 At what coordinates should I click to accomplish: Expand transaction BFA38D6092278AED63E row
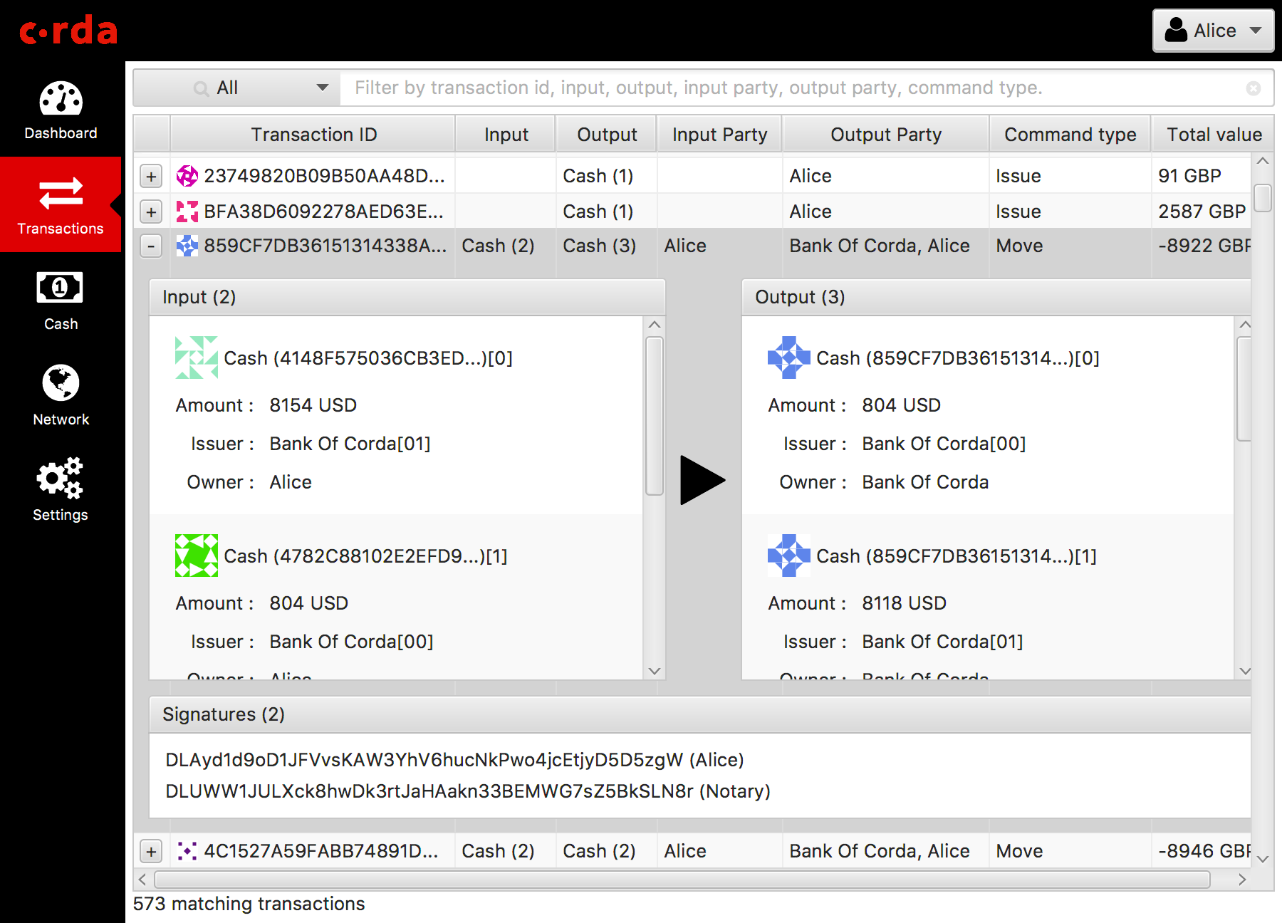pos(151,212)
